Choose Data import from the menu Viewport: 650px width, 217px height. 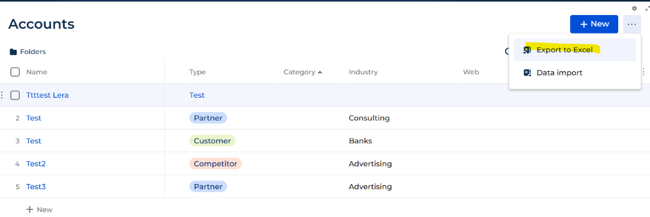click(x=575, y=73)
